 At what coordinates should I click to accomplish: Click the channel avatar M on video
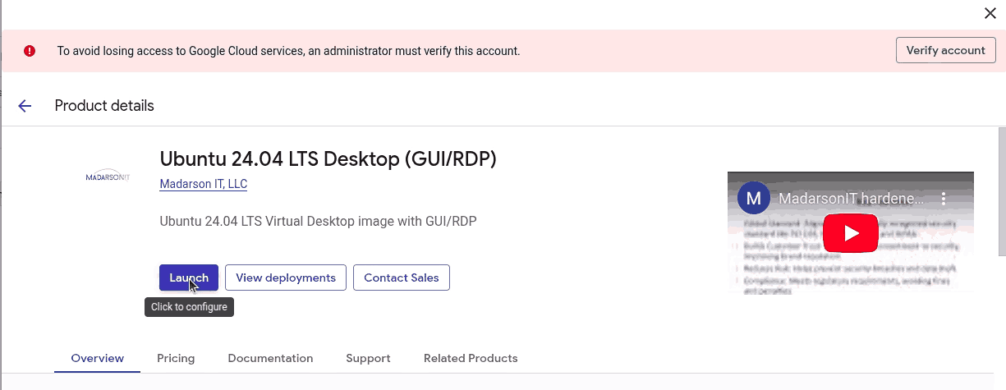[753, 199]
